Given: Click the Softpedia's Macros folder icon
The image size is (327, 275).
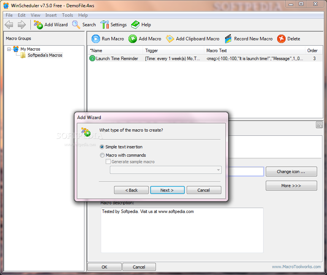Looking at the screenshot, I should [x=23, y=55].
